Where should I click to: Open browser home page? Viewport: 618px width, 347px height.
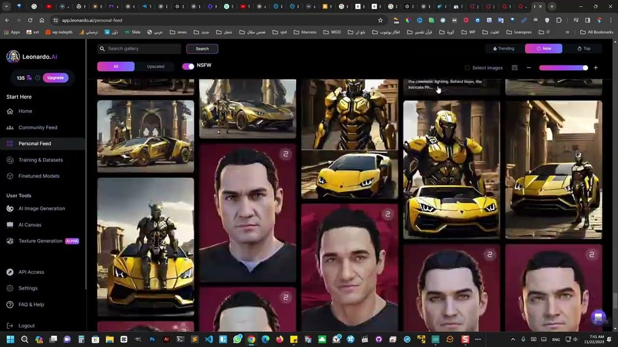coord(42,20)
